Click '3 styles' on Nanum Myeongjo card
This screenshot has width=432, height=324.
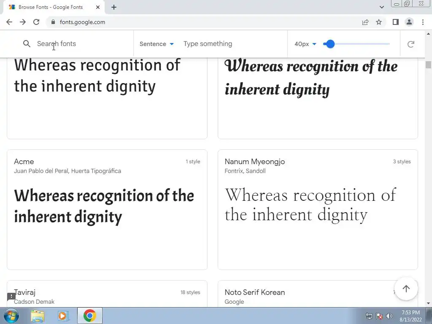[402, 162]
